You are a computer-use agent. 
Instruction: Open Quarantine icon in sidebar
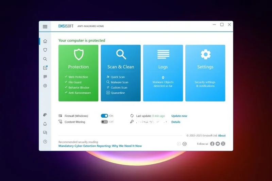(x=45, y=68)
